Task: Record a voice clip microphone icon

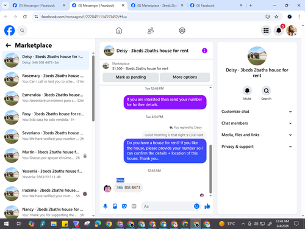Action: (106, 206)
